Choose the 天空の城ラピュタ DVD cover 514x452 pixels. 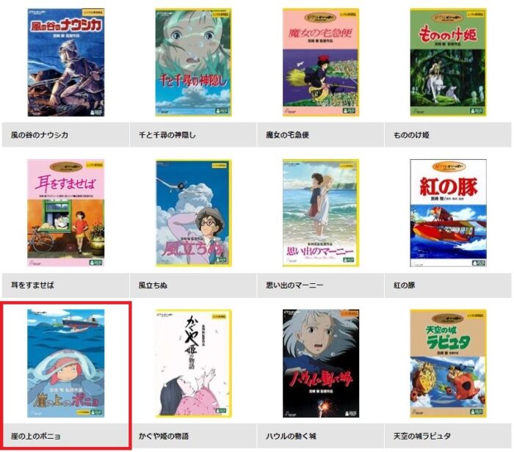(448, 363)
